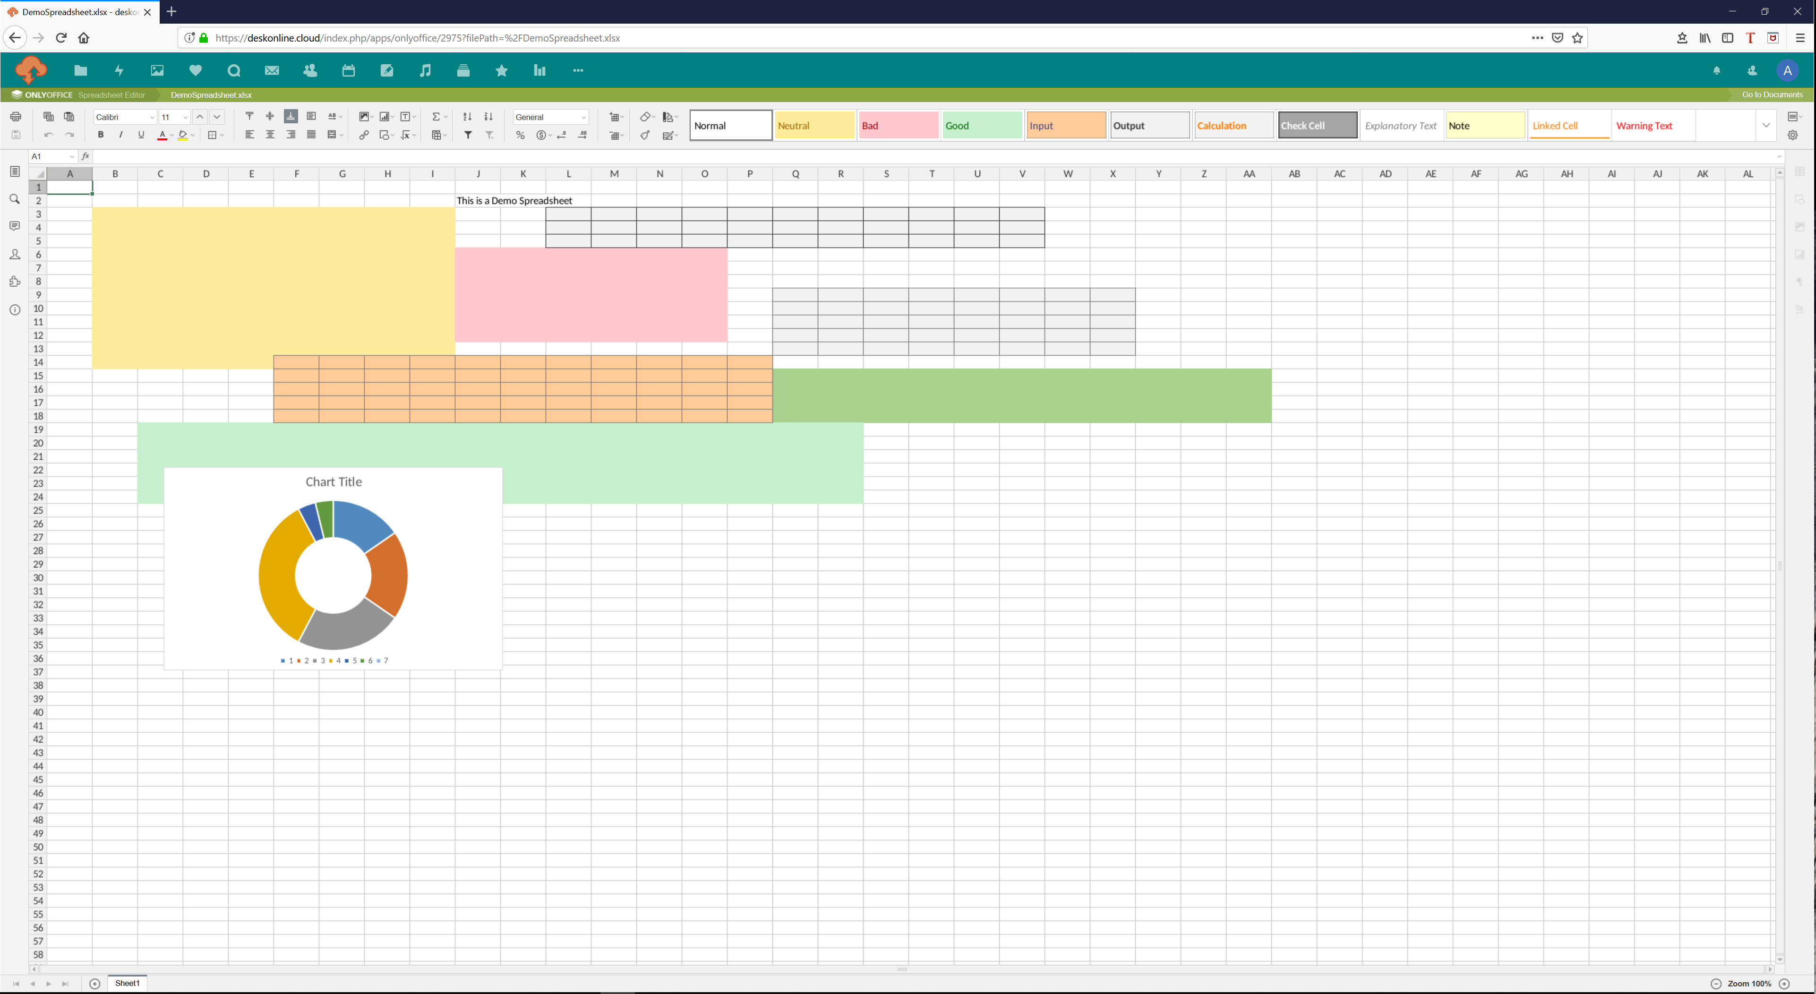Click the Redo arrow
Image resolution: width=1816 pixels, height=994 pixels.
(69, 135)
